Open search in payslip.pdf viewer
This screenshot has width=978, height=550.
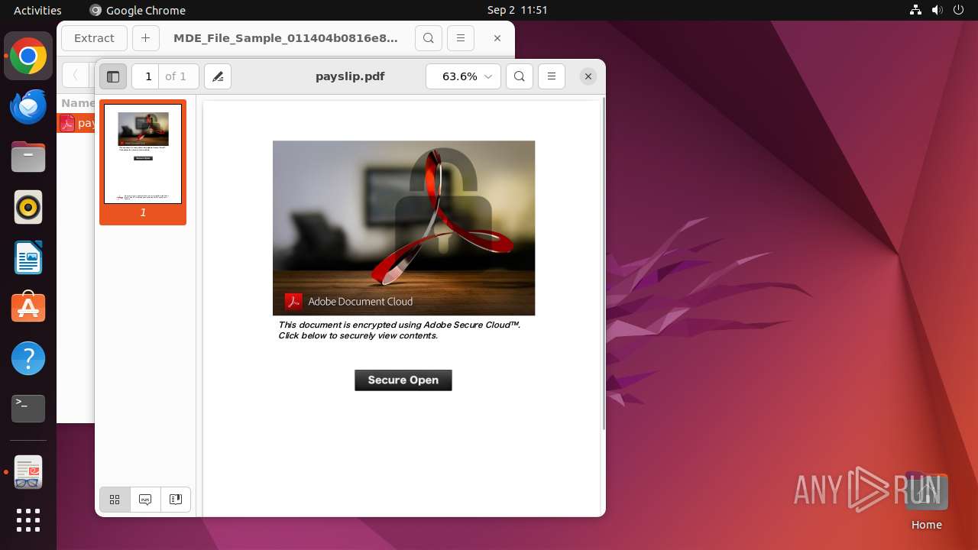[520, 76]
